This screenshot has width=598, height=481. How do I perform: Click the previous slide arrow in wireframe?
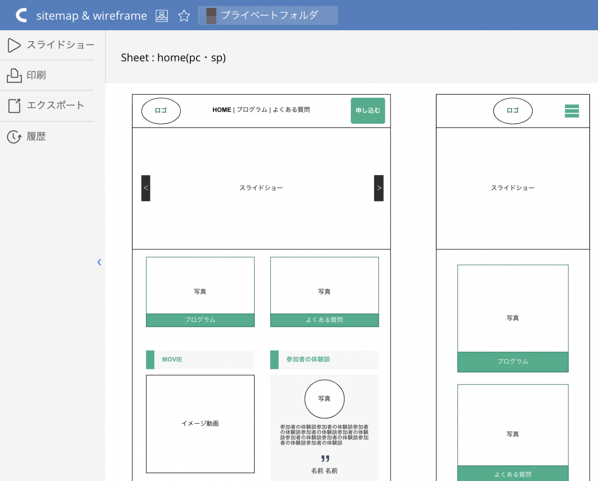[146, 188]
